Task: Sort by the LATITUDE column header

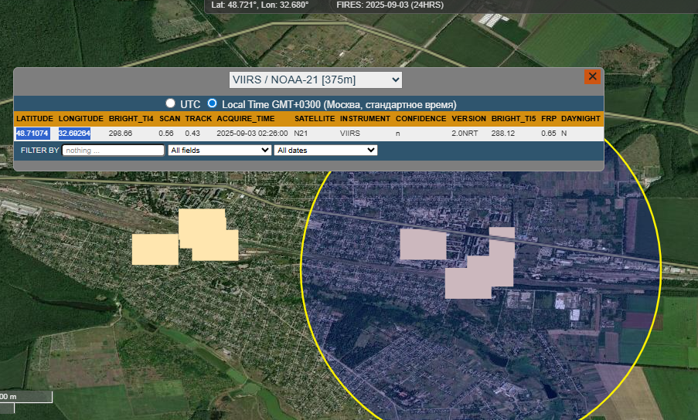Action: tap(35, 119)
